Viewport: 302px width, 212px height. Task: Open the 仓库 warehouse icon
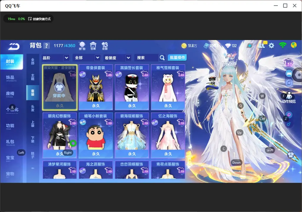click(93, 46)
